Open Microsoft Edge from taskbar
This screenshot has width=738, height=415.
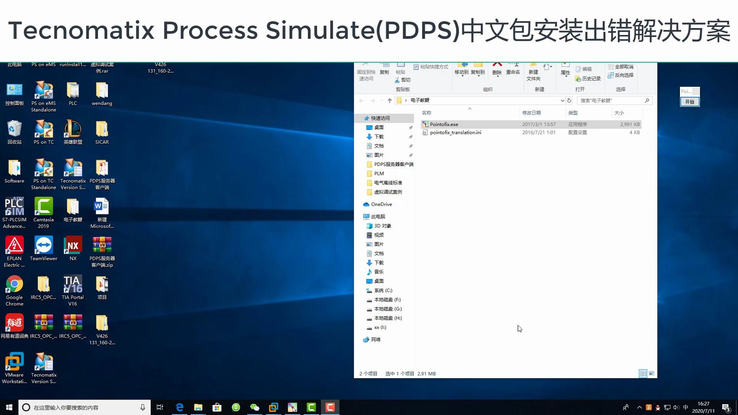tap(180, 407)
